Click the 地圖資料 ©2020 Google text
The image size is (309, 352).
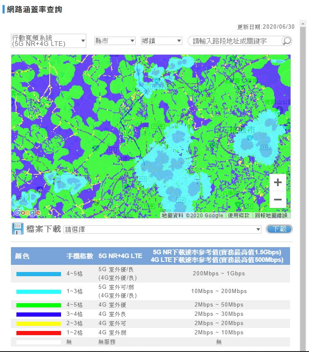tap(192, 216)
